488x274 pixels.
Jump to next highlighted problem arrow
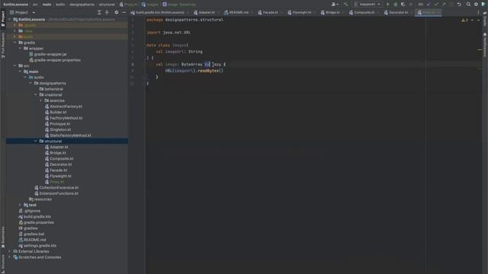pyautogui.click(x=478, y=21)
